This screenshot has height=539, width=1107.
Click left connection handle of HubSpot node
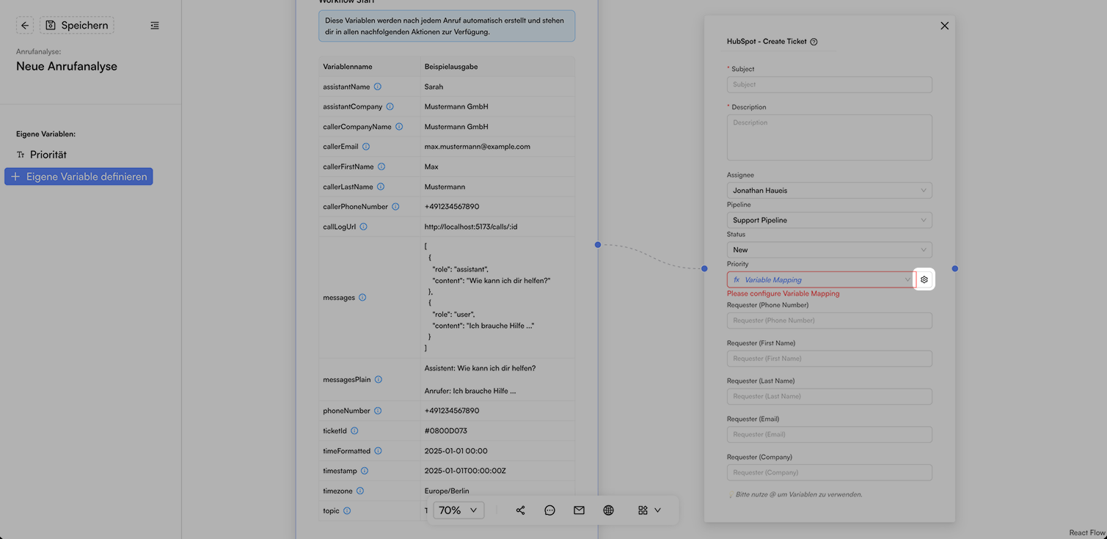(704, 268)
